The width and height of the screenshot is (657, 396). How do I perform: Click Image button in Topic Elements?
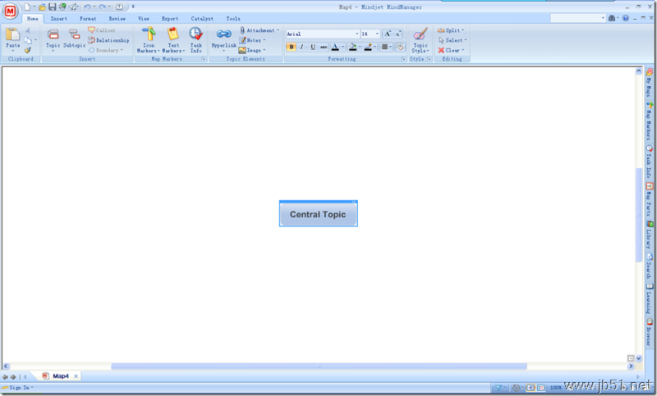252,50
